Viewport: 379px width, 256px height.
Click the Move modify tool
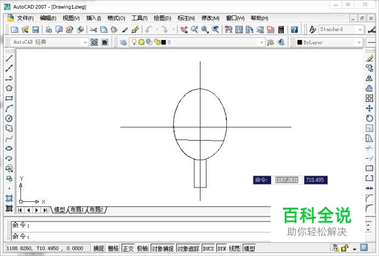click(369, 108)
